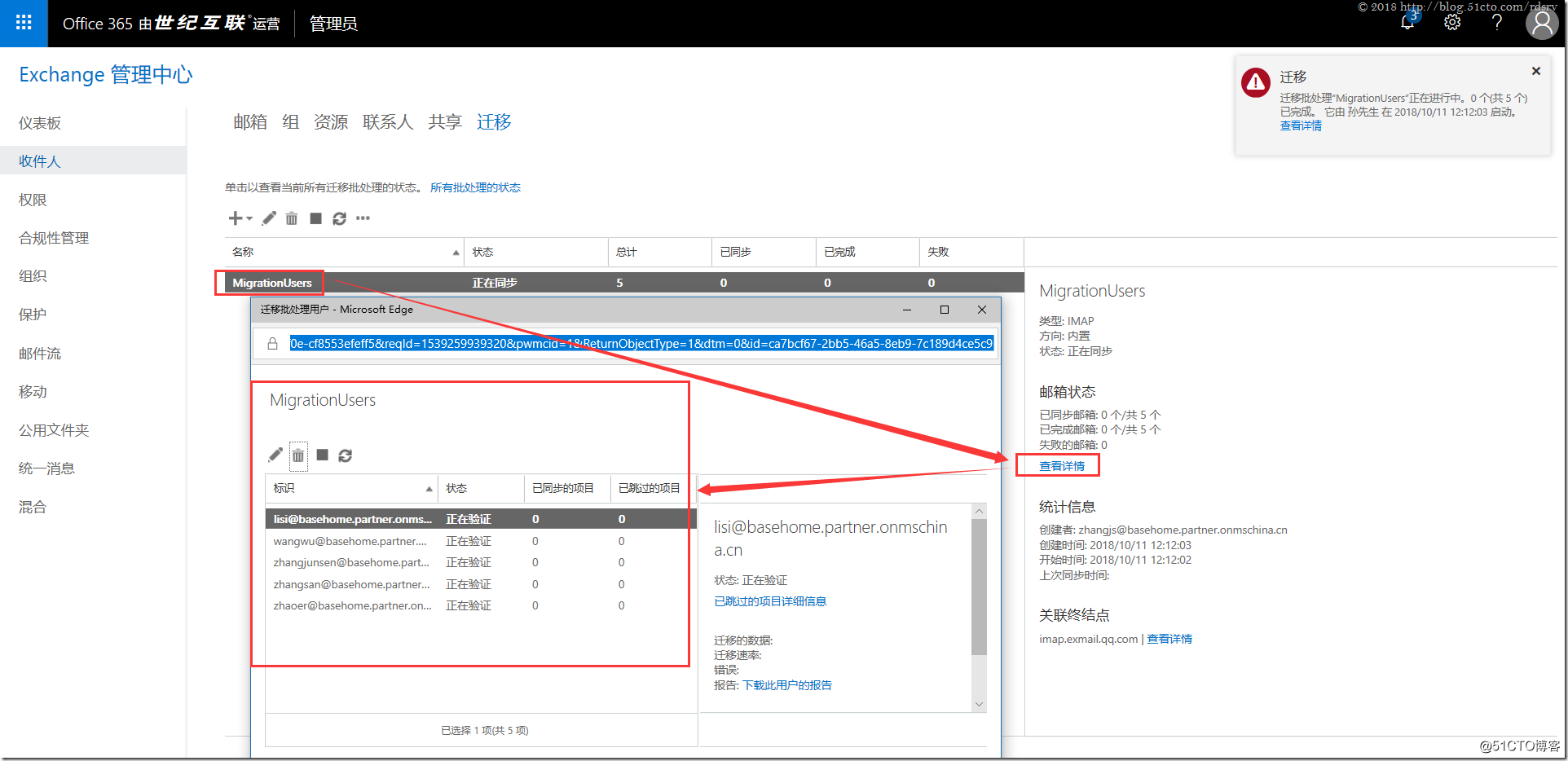Open 保护 in the left navigation
This screenshot has width=1568, height=761.
(33, 315)
